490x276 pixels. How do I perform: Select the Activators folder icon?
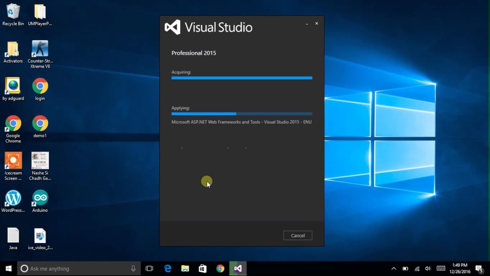[x=13, y=52]
